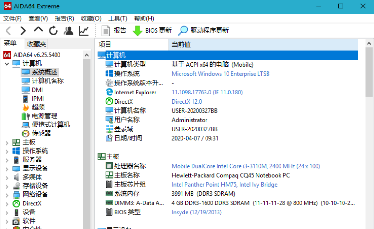Screen dimensions: 374x229
Task: Select 超频 flame icon in tree
Action: tap(26, 107)
